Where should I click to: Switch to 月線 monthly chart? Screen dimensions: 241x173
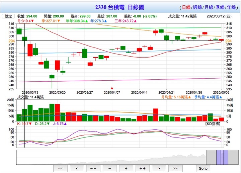[x=209, y=7]
